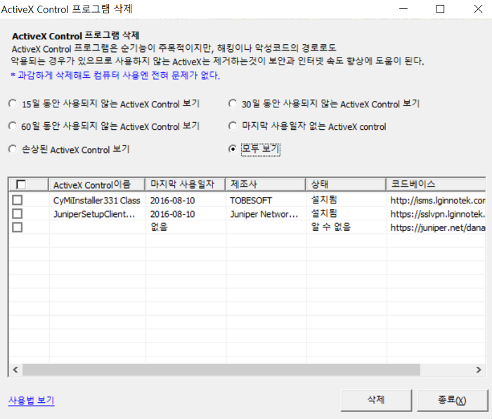
Task: Click the https://sslvpn.lginnotek codebase cell
Action: click(438, 214)
